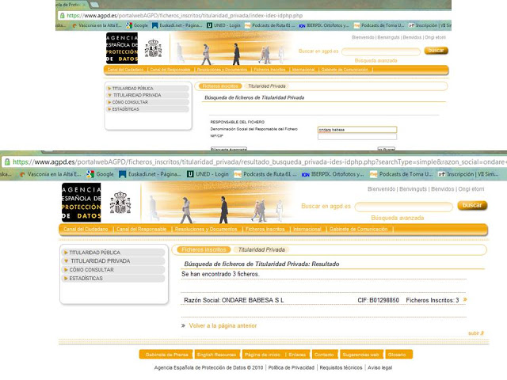The width and height of the screenshot is (507, 380).
Task: Open the UNED - Login bookmark in the lower bar
Action: (212, 174)
